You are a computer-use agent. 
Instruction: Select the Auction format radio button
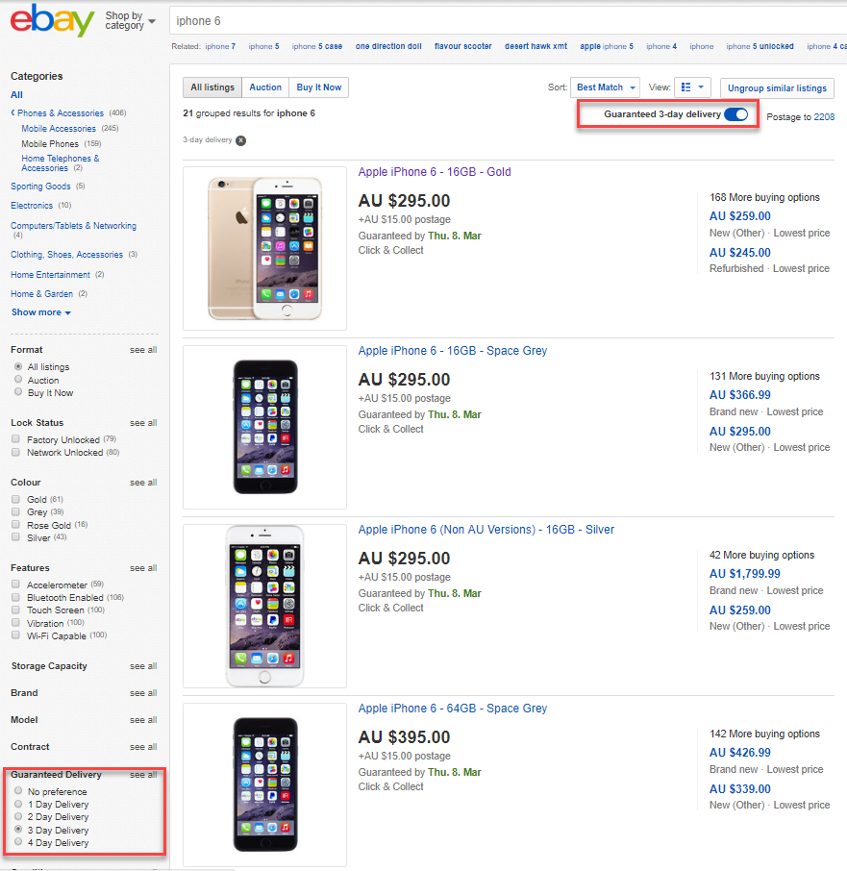[18, 380]
